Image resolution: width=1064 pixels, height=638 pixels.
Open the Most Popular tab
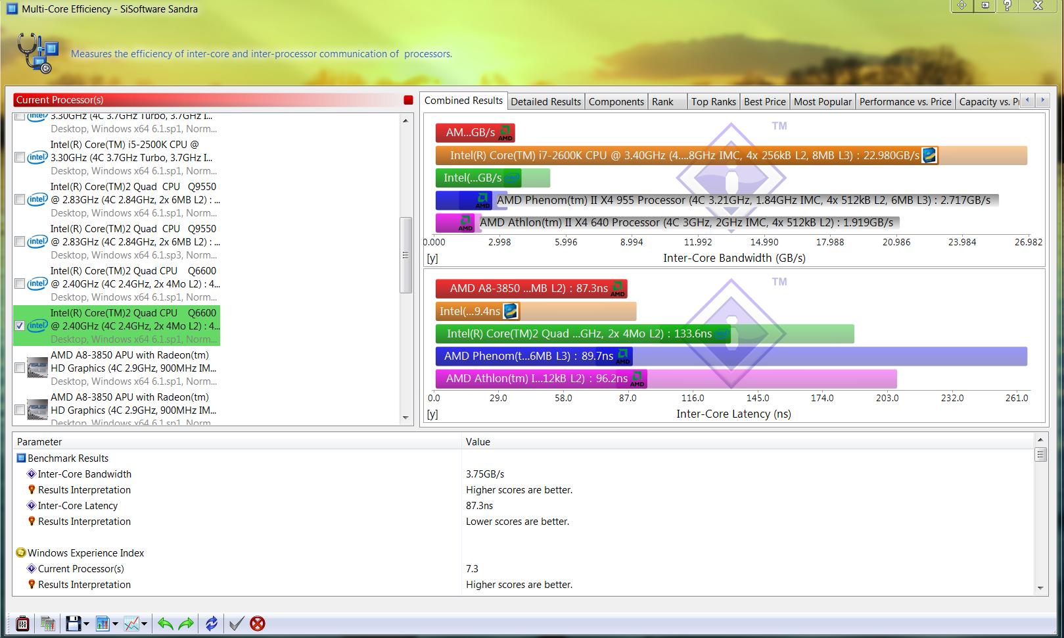tap(823, 102)
